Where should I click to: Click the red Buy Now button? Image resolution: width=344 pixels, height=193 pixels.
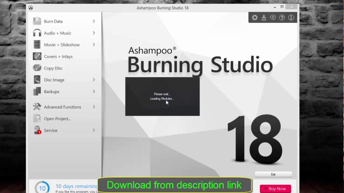click(275, 189)
